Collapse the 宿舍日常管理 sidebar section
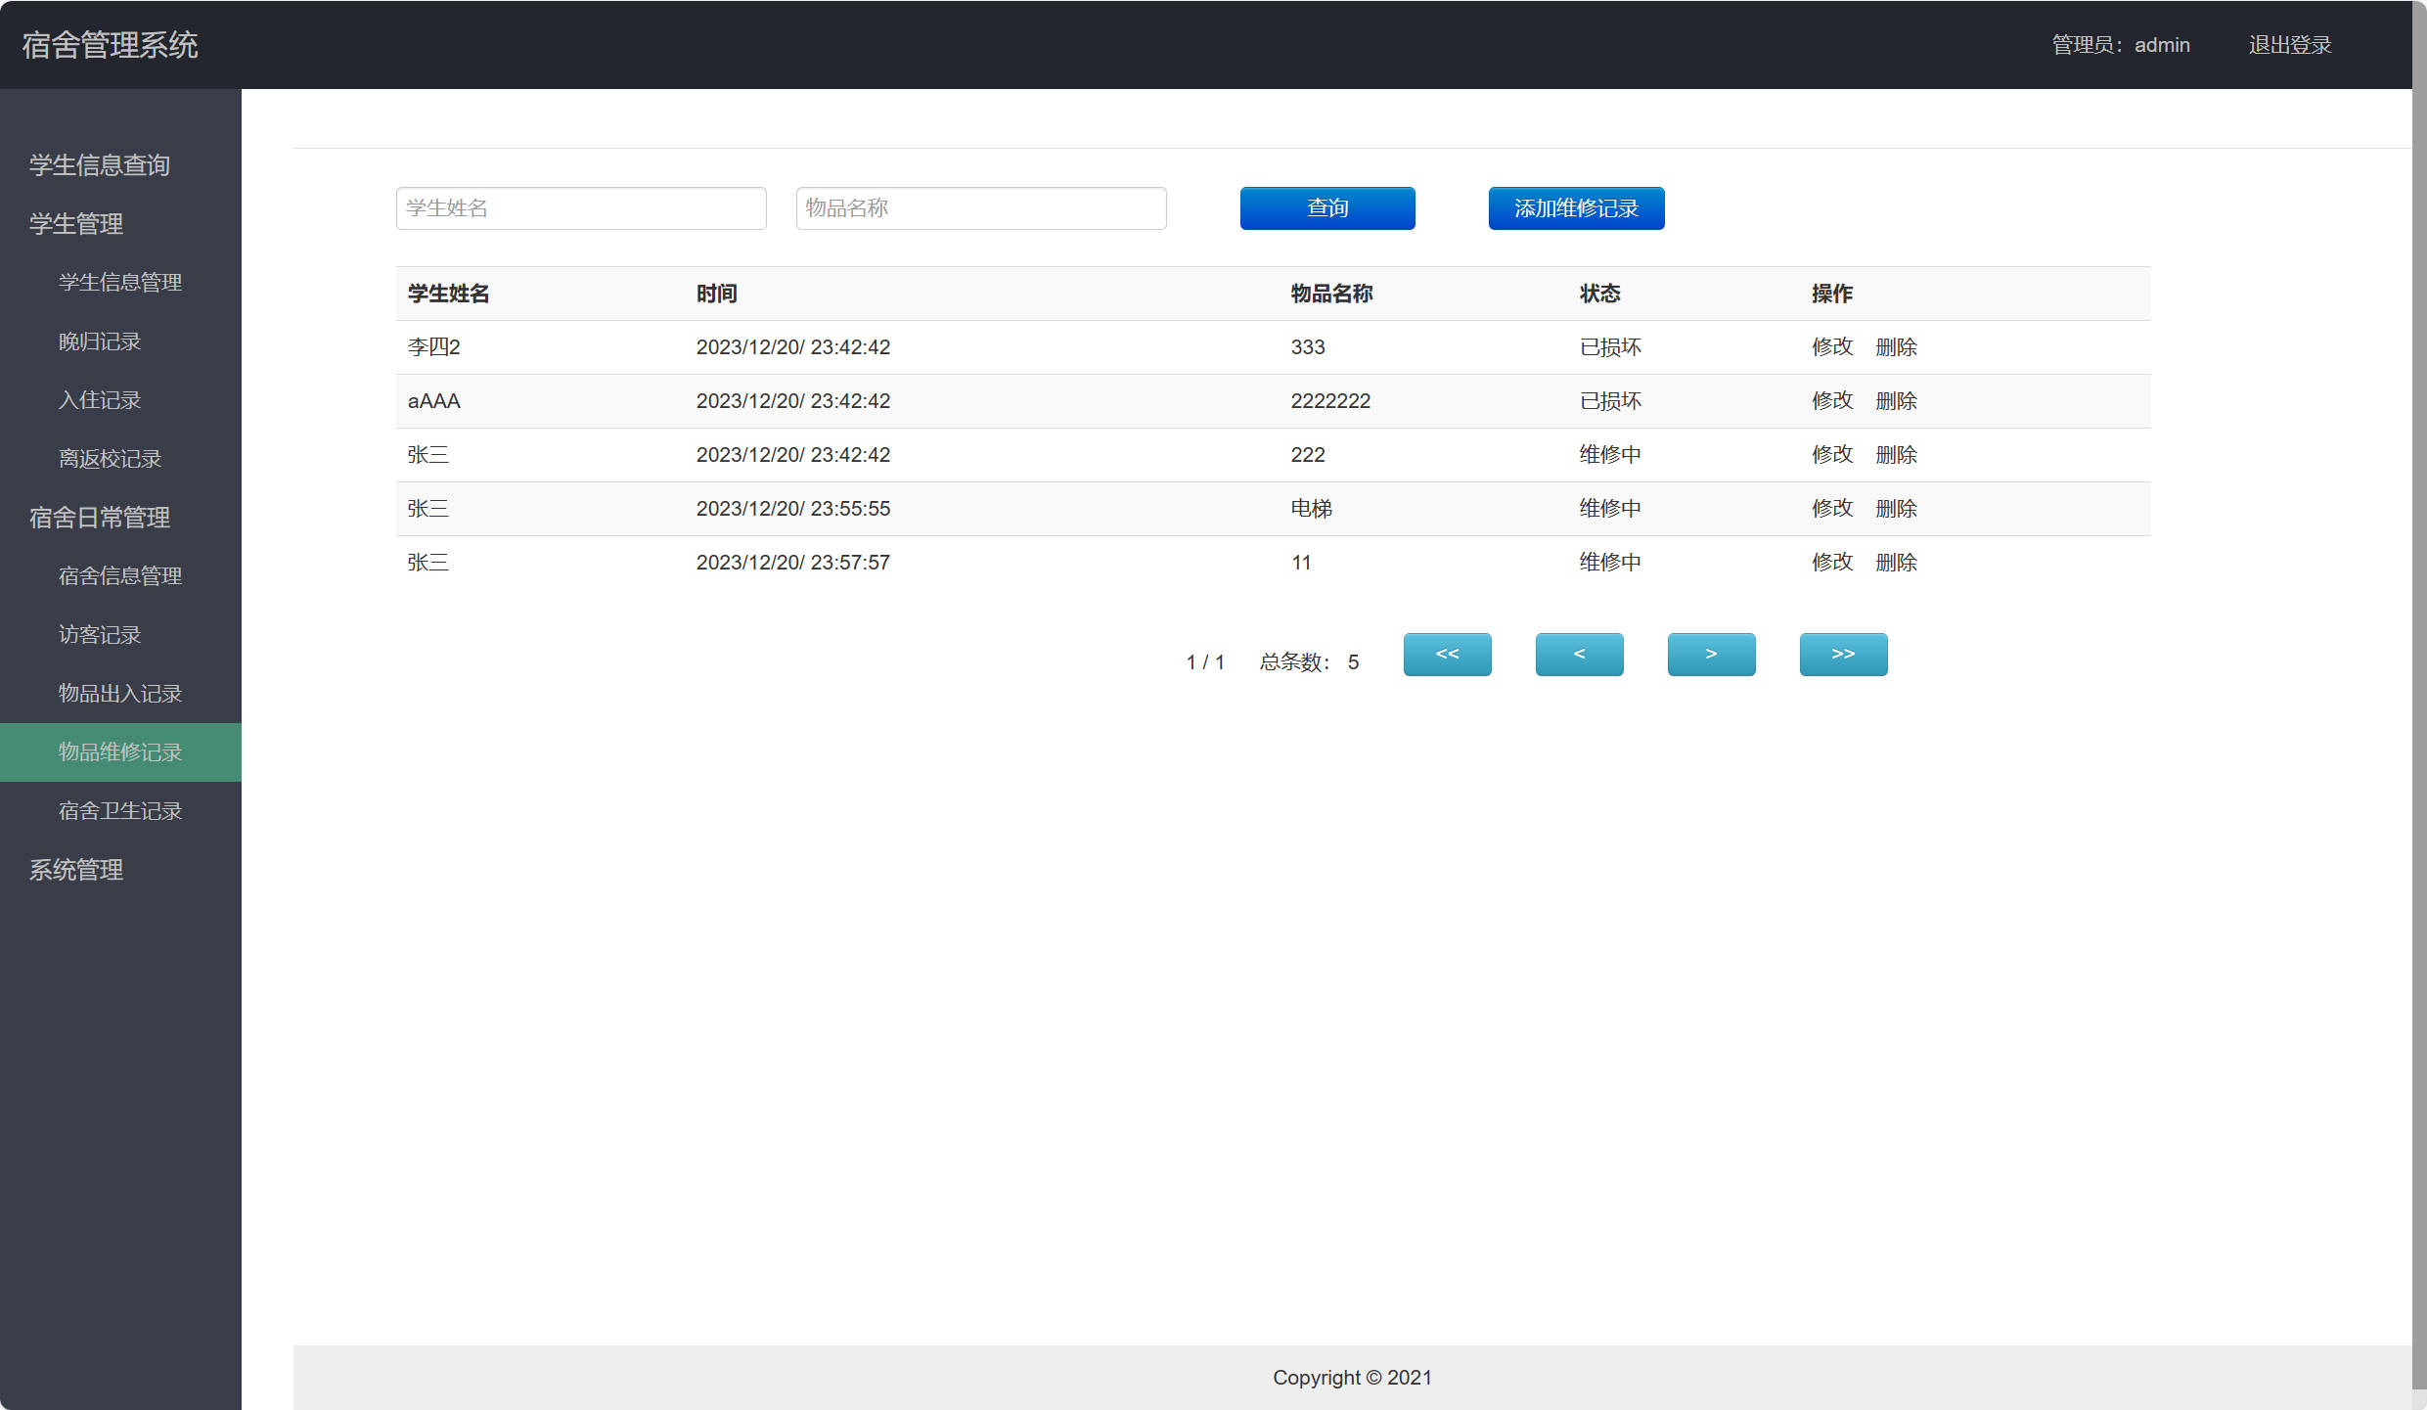 [100, 518]
